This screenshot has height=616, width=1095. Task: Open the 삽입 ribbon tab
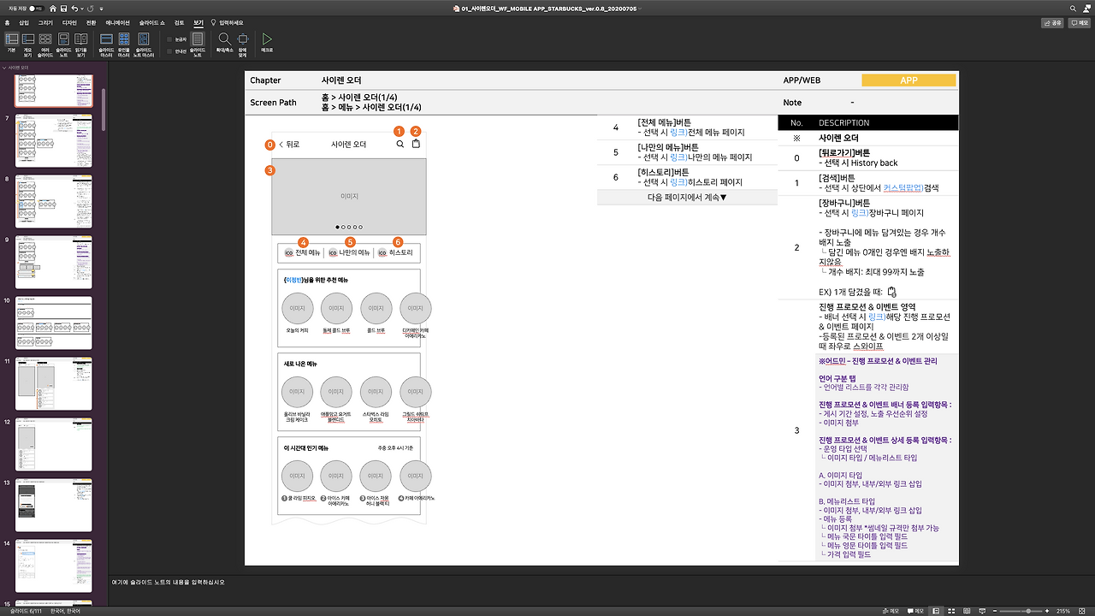click(24, 22)
